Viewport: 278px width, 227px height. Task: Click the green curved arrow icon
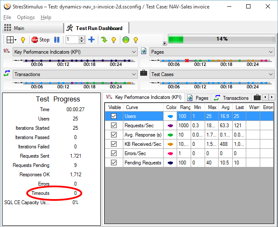point(104,40)
